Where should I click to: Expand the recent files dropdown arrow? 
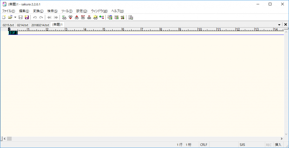[x=15, y=17]
